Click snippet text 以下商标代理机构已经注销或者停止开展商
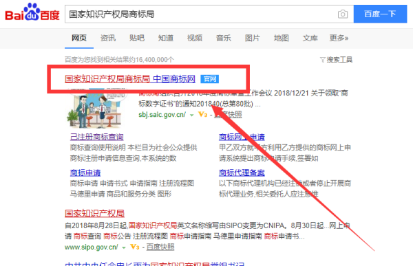This screenshot has width=413, height=266. click(x=285, y=183)
